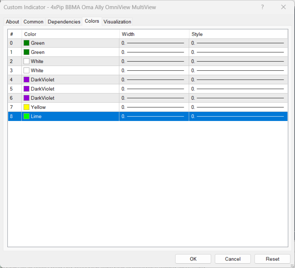Select the White color swatch in row 2
The width and height of the screenshot is (295, 268).
[26, 61]
